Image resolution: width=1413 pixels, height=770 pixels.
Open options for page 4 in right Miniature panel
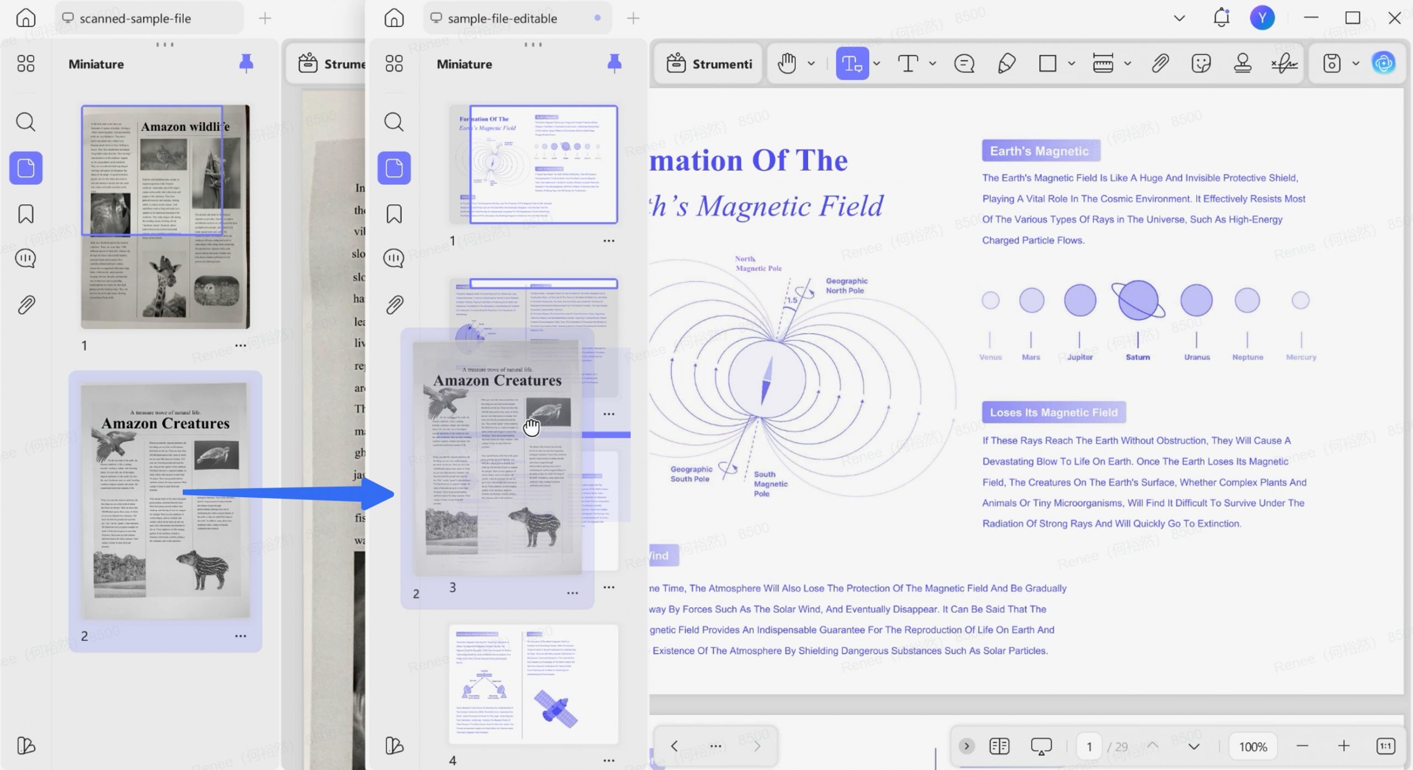[609, 760]
